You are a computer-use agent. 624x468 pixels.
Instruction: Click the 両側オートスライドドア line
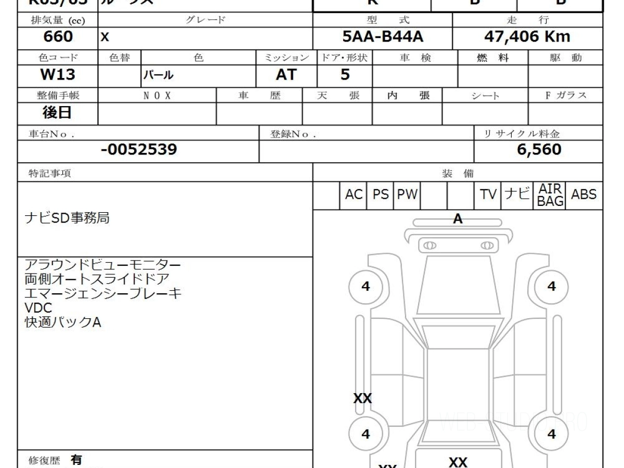[97, 280]
